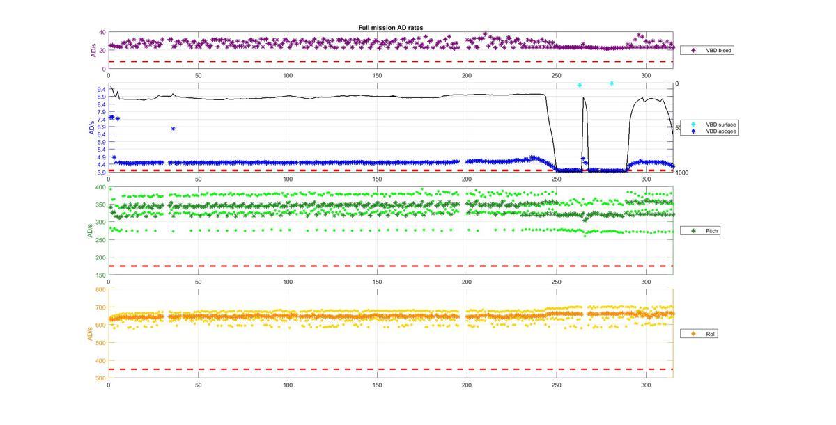Click the 800 tick on the Roll y-axis

point(101,289)
